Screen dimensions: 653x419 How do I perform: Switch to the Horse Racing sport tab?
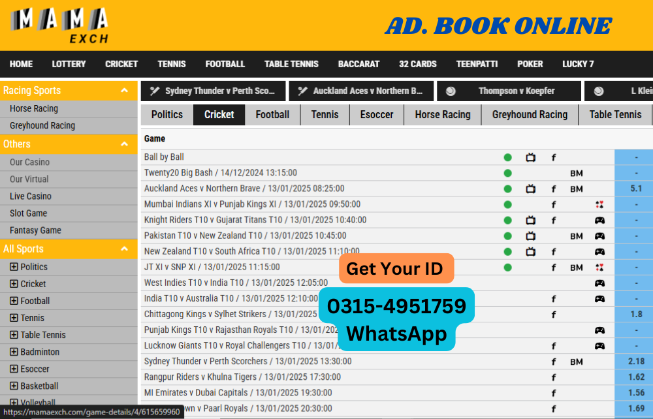point(443,115)
